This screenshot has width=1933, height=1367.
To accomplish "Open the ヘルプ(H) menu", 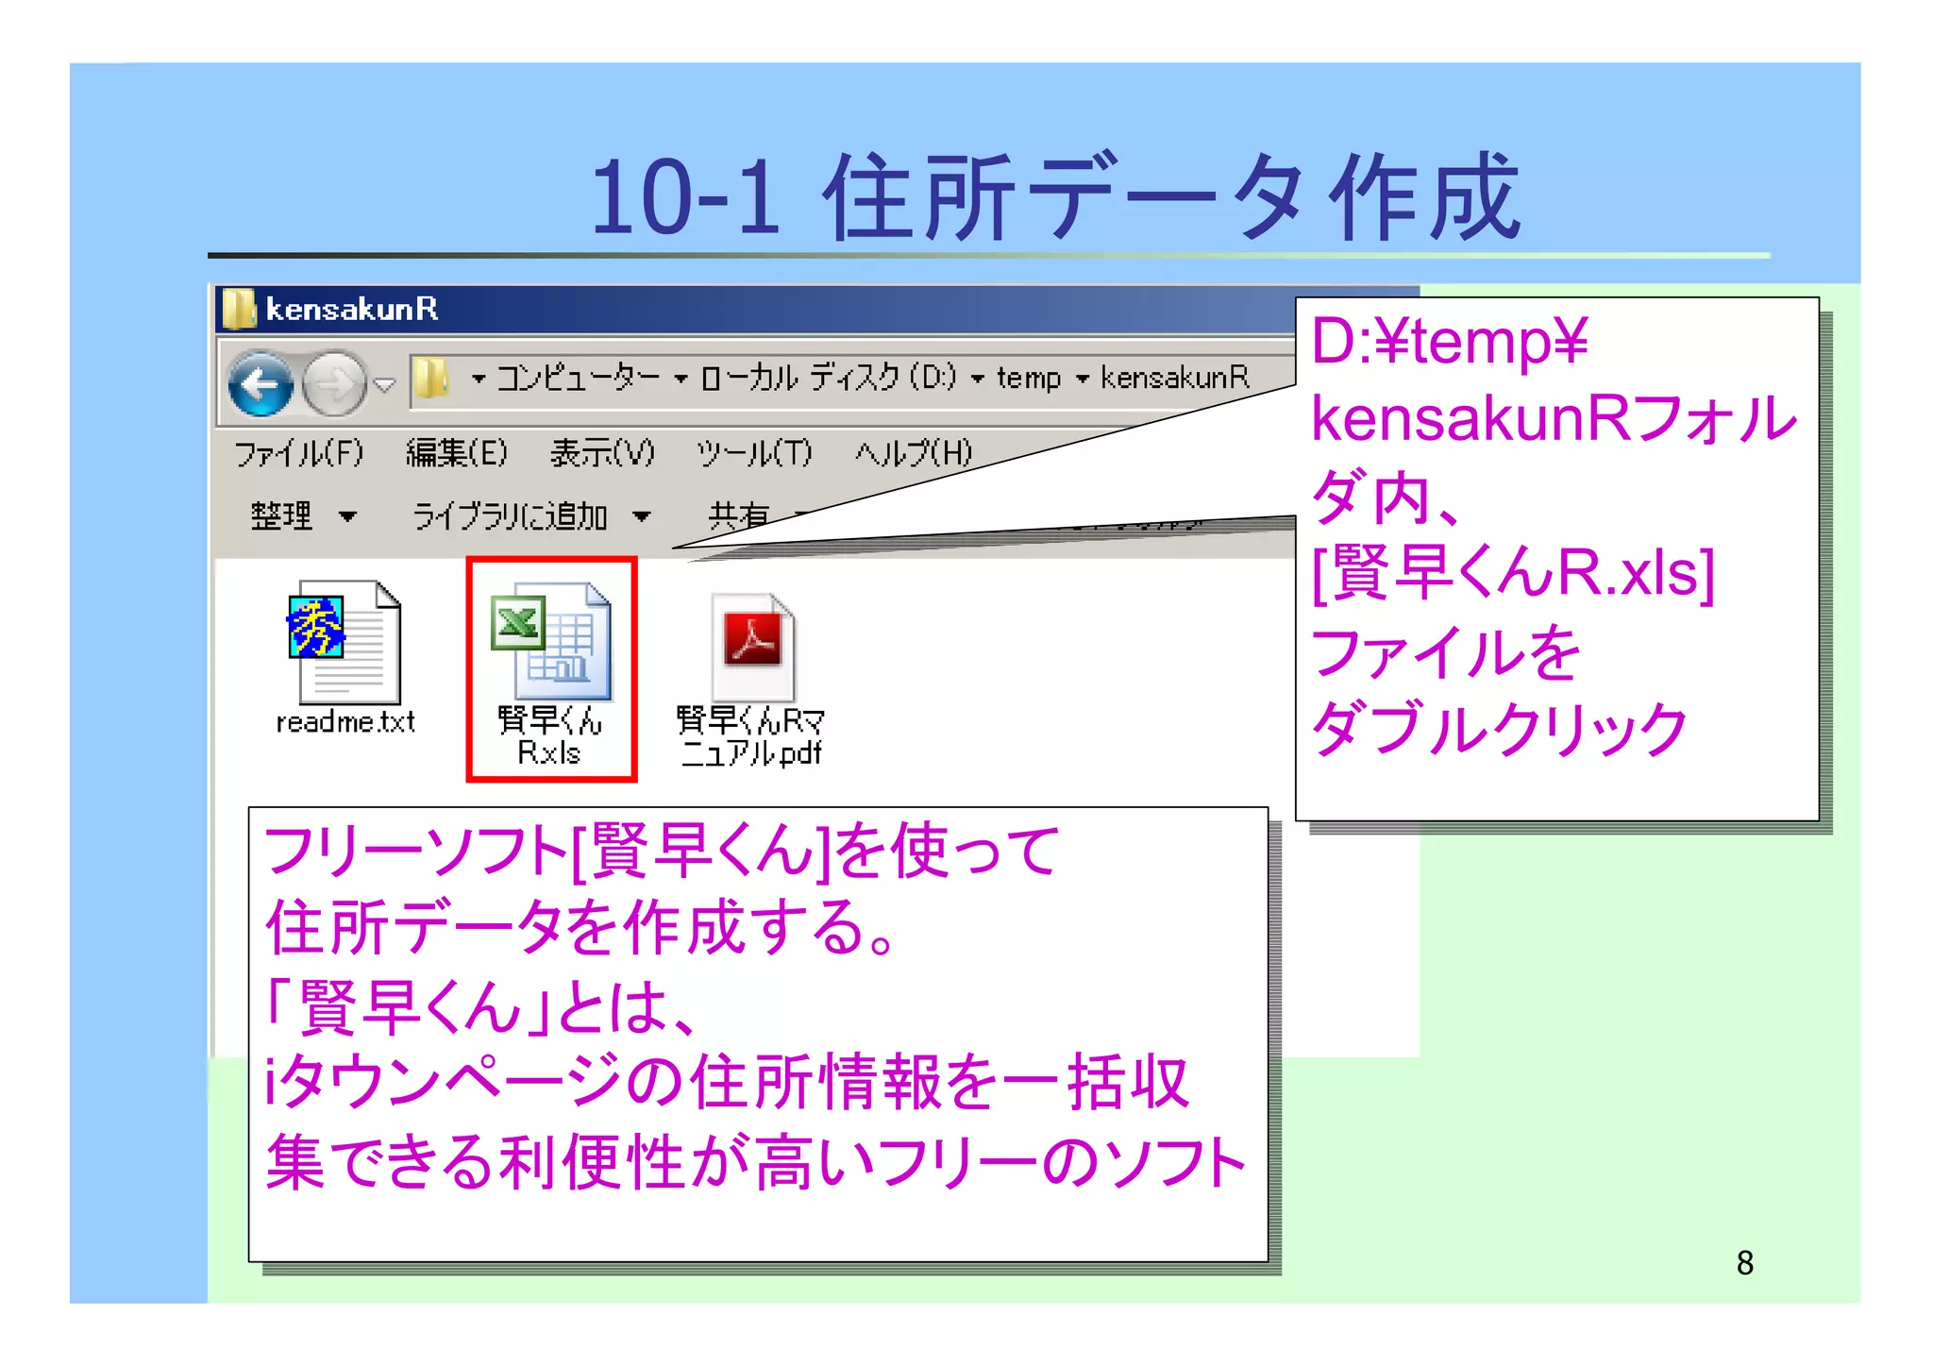I will coord(914,453).
